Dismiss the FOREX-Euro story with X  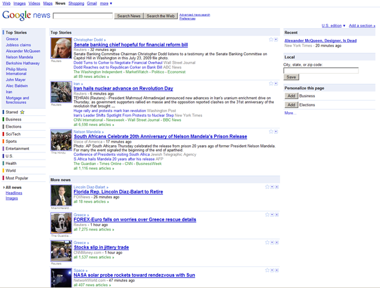pos(277,214)
